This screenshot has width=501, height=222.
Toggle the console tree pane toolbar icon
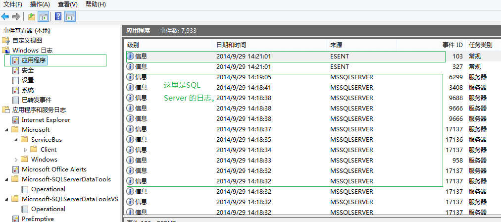coord(43,17)
